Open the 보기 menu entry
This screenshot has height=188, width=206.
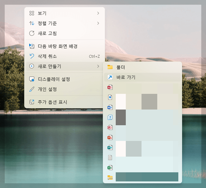[64, 13]
